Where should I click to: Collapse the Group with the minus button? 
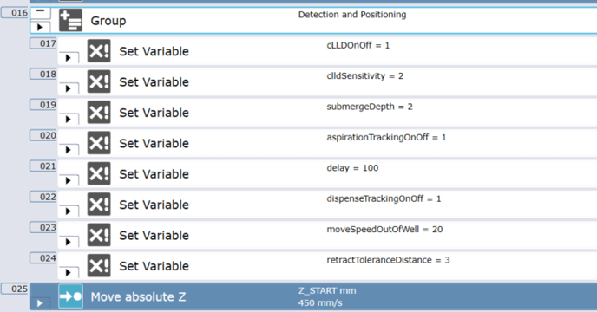(x=41, y=12)
